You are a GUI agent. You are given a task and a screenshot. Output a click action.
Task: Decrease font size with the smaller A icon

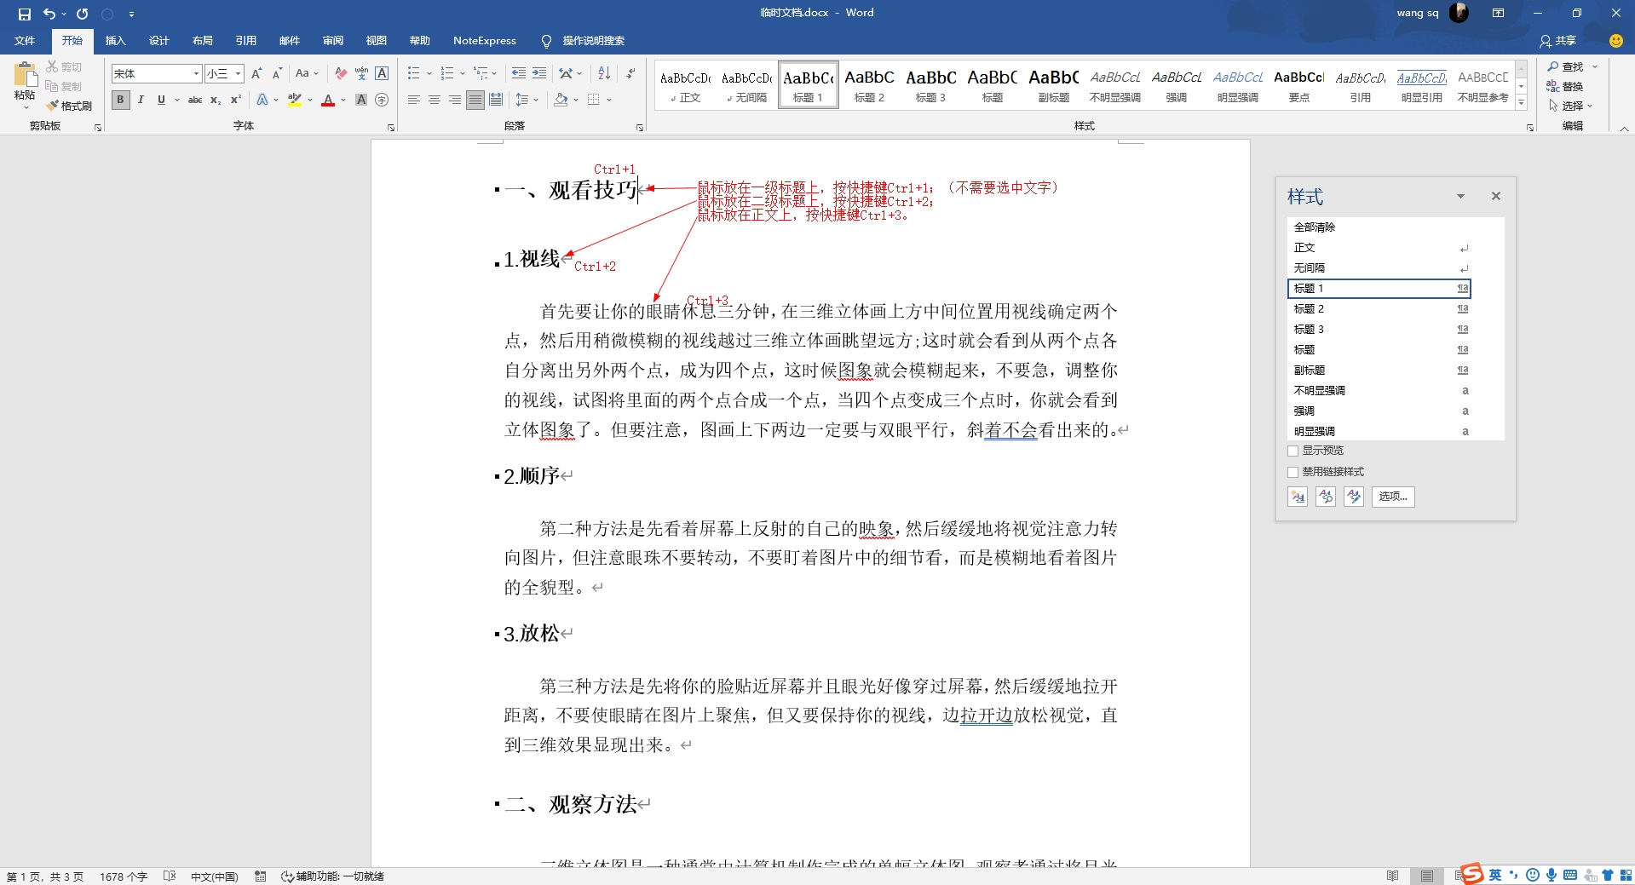277,73
